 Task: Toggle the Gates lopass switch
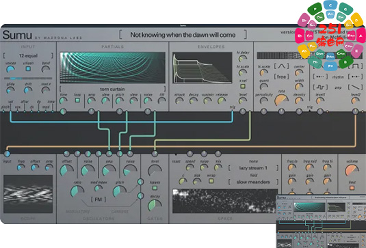[x=155, y=188]
